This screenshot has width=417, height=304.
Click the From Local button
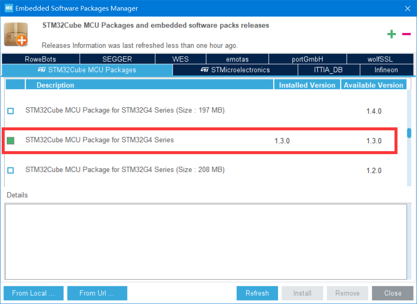point(34,293)
